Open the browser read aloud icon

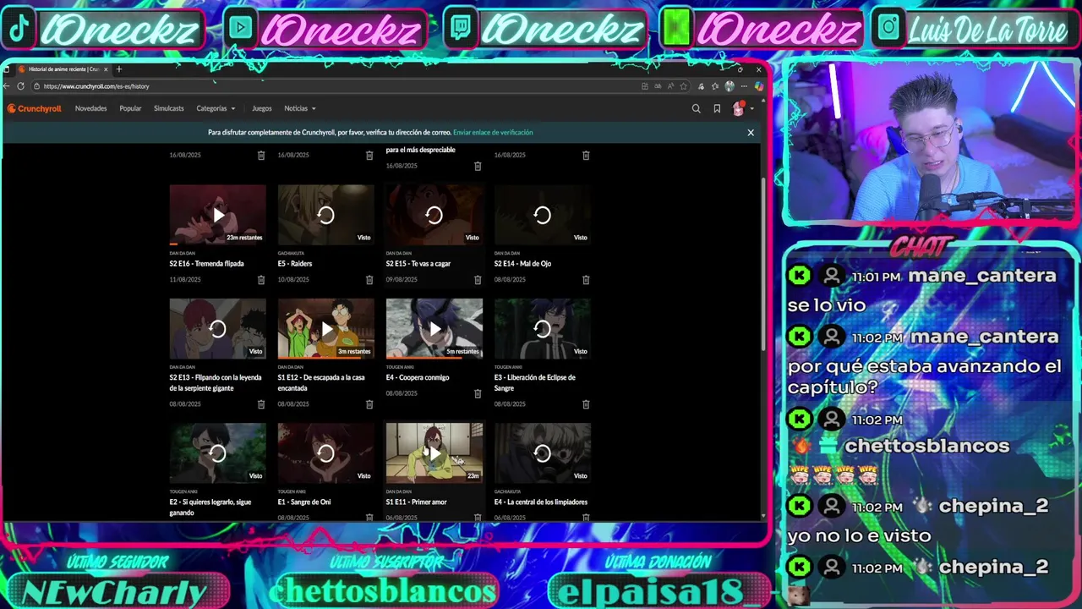click(670, 86)
